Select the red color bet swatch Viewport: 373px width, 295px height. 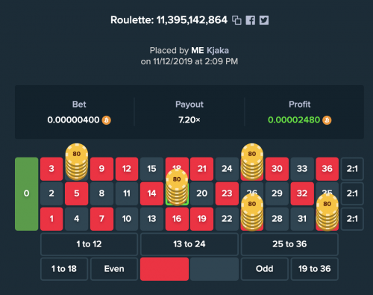[164, 269]
